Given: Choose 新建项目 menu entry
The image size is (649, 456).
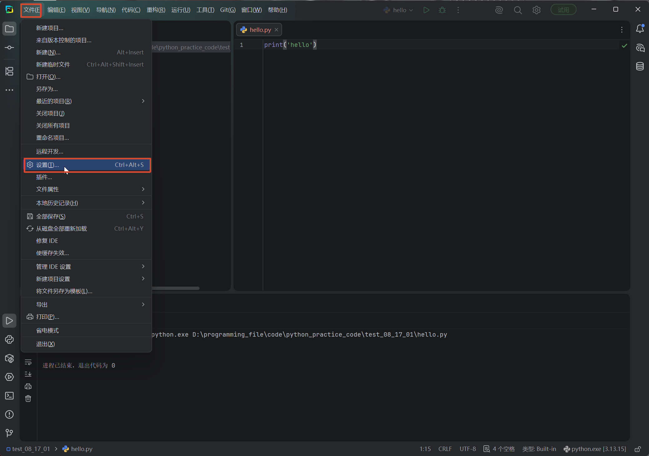Looking at the screenshot, I should (x=86, y=28).
